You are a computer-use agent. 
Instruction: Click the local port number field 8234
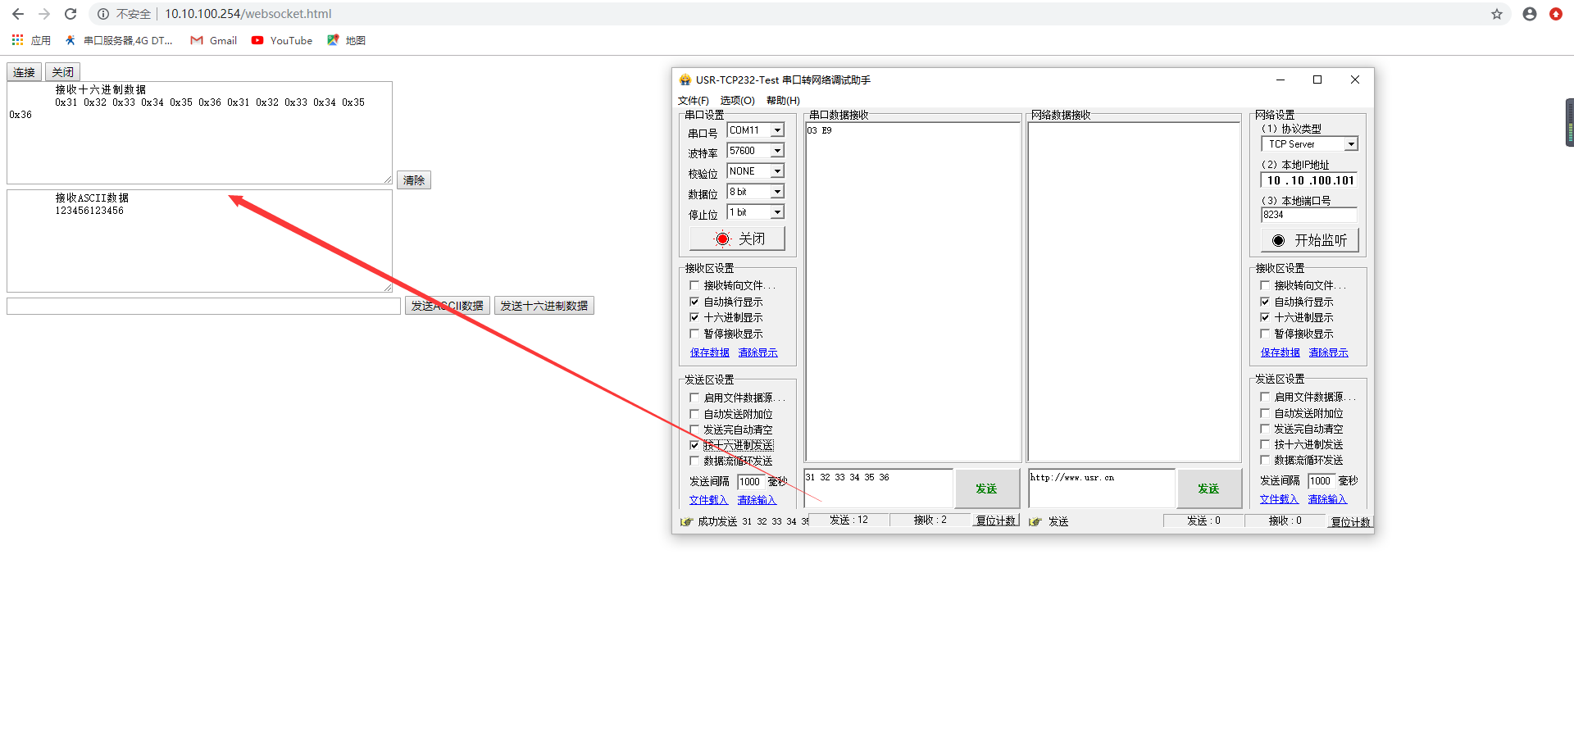1308,215
